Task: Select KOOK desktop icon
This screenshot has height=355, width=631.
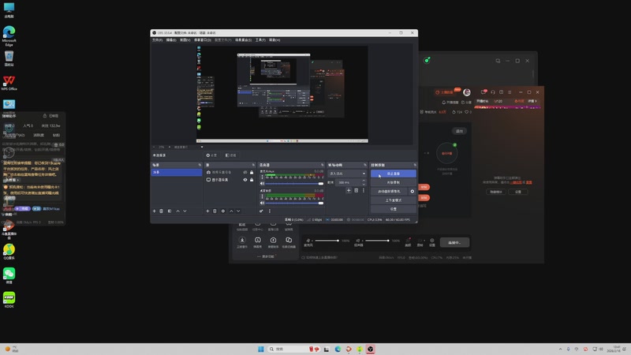Action: pyautogui.click(x=9, y=300)
